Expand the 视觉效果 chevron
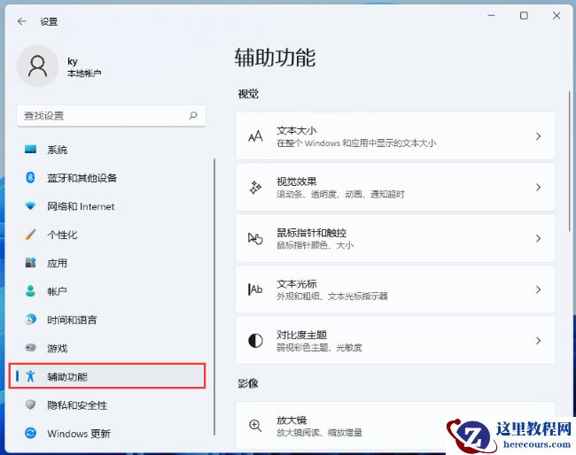This screenshot has width=576, height=455. coord(538,188)
